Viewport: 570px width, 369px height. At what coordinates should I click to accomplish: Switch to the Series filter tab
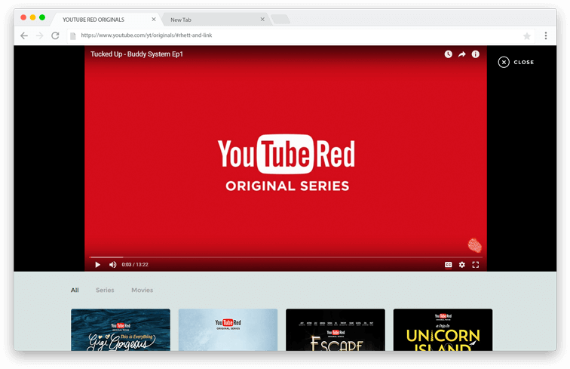tap(105, 290)
